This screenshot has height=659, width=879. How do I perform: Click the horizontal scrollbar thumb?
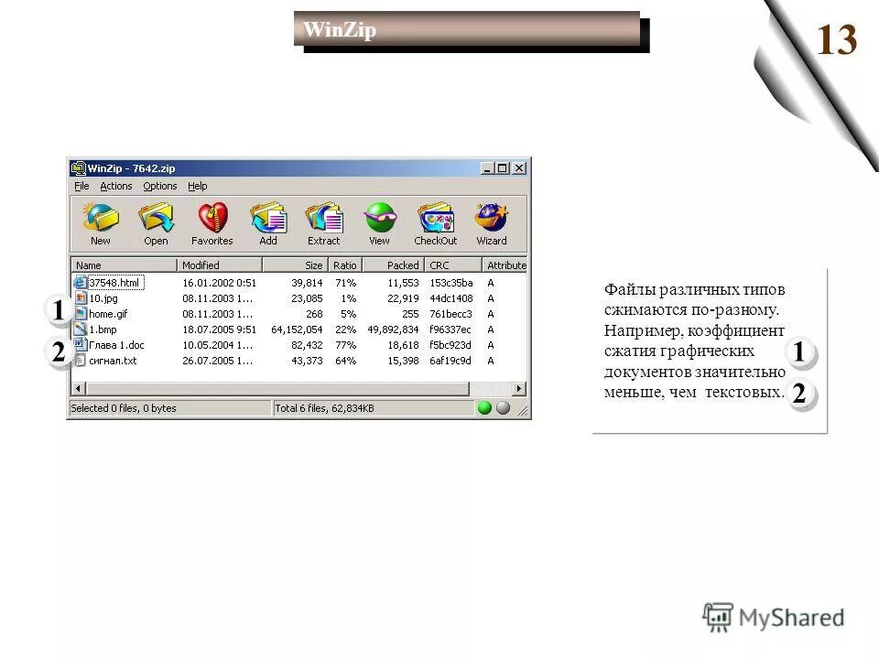point(277,388)
